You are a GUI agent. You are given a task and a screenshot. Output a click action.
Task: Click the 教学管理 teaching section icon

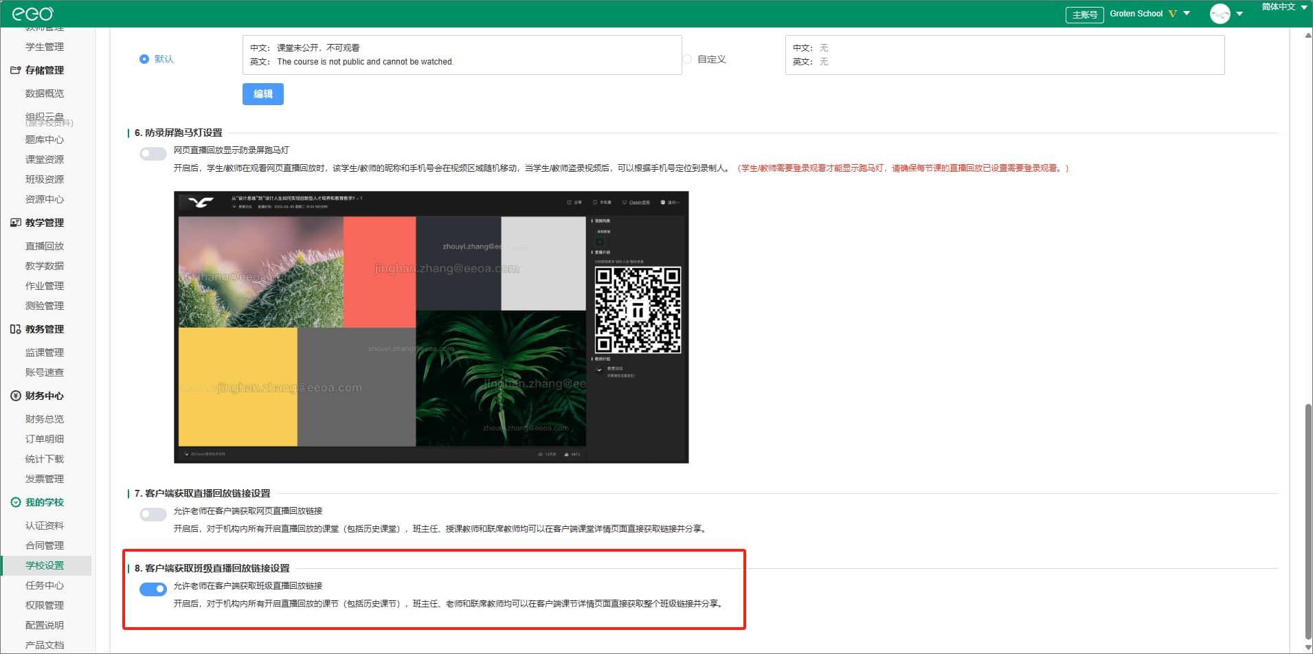click(x=15, y=223)
